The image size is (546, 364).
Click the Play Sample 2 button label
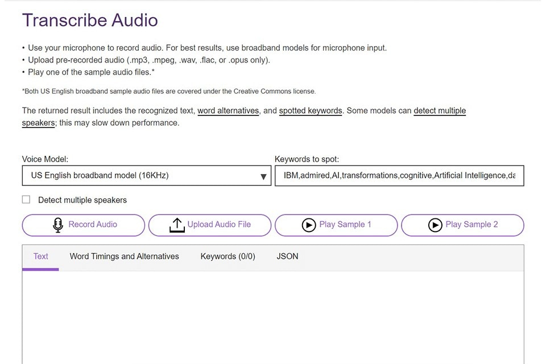[x=471, y=225]
